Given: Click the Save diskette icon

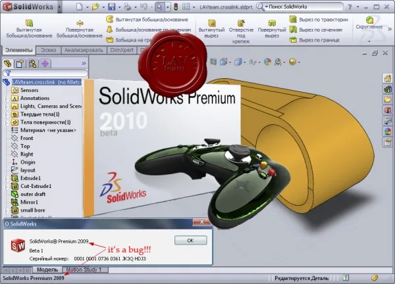Looking at the screenshot, I should (112, 7).
